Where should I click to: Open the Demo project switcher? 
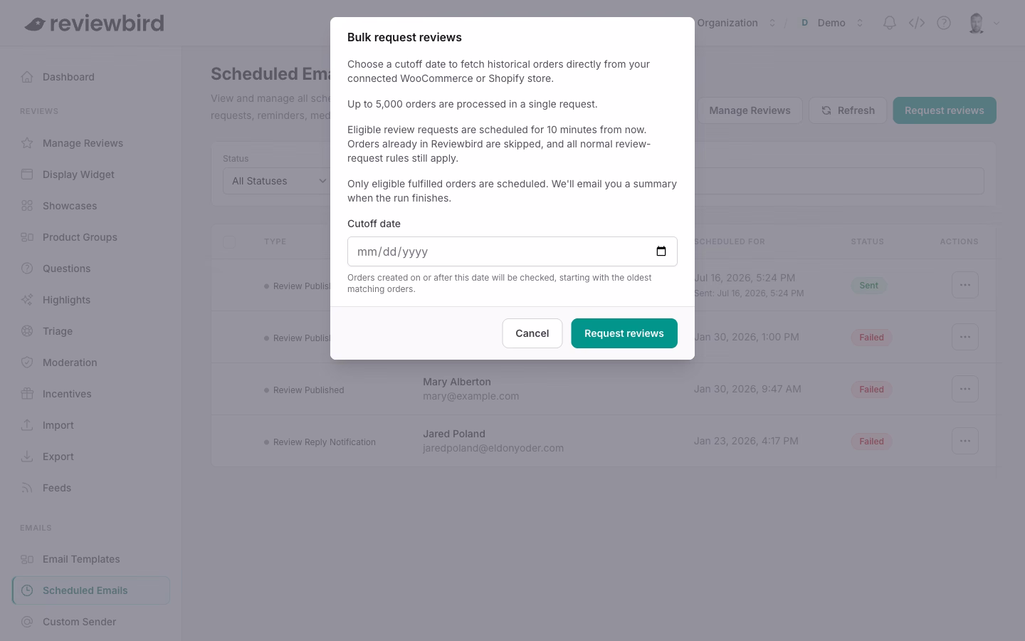point(831,23)
